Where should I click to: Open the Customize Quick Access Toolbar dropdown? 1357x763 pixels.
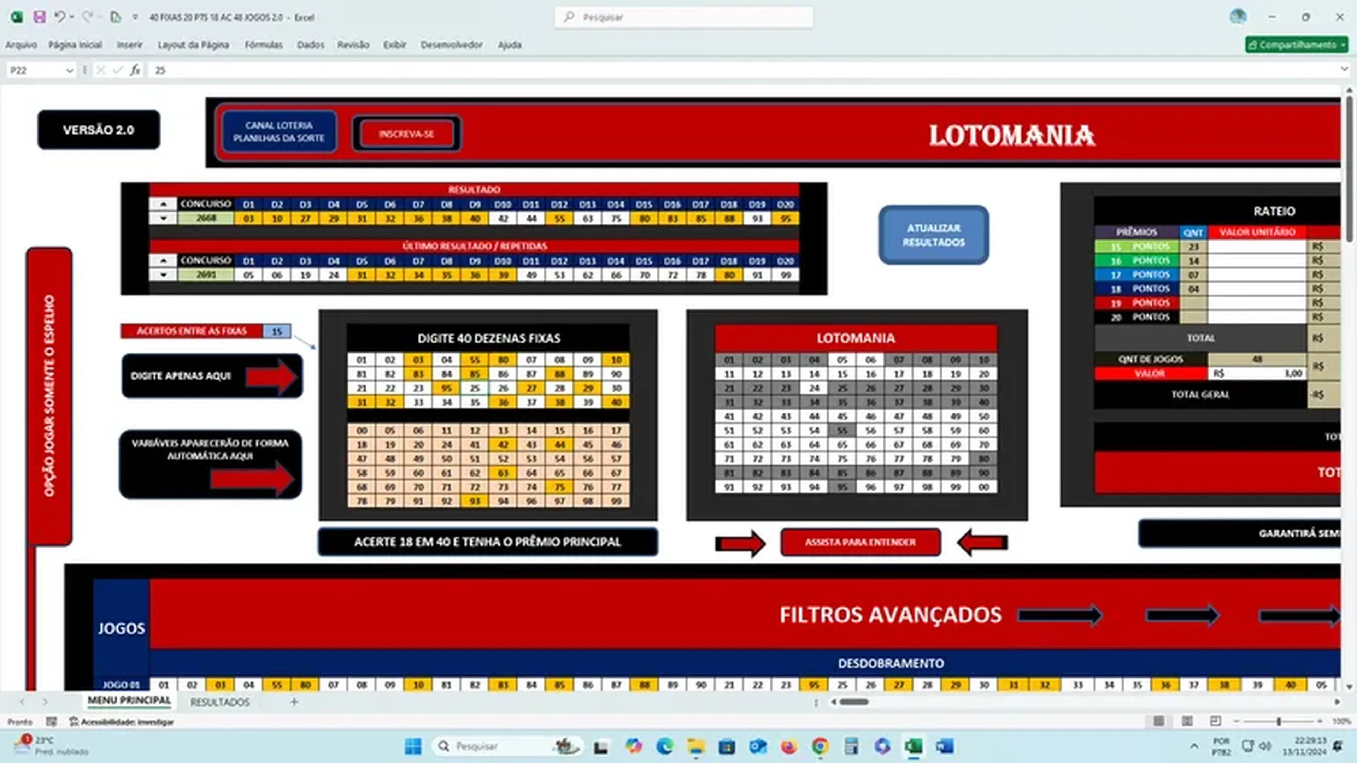coord(135,17)
